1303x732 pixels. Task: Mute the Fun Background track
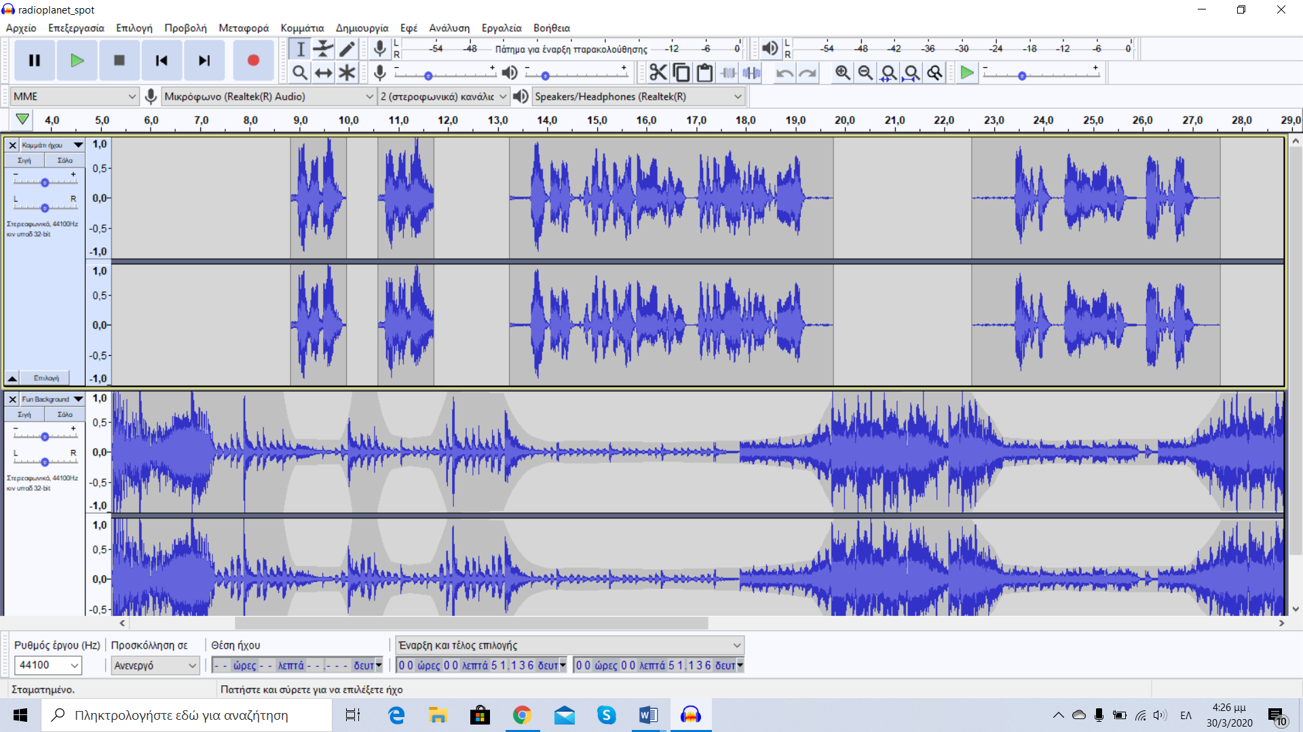[24, 415]
